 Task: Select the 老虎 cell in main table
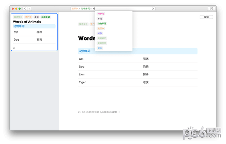[146, 82]
